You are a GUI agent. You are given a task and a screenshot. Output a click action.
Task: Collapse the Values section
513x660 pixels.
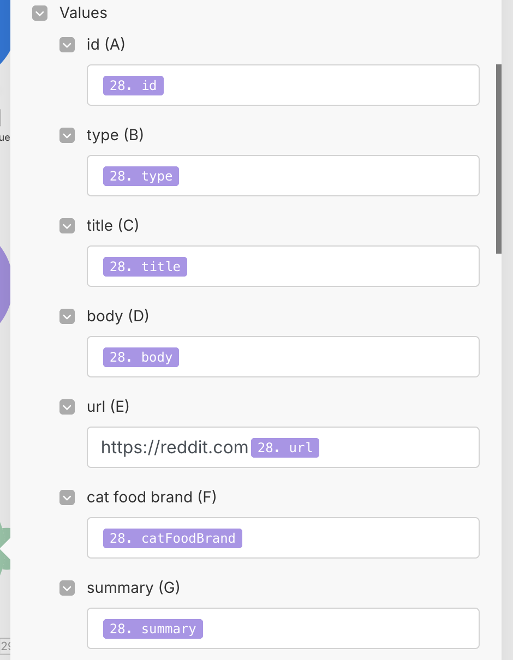click(x=39, y=13)
